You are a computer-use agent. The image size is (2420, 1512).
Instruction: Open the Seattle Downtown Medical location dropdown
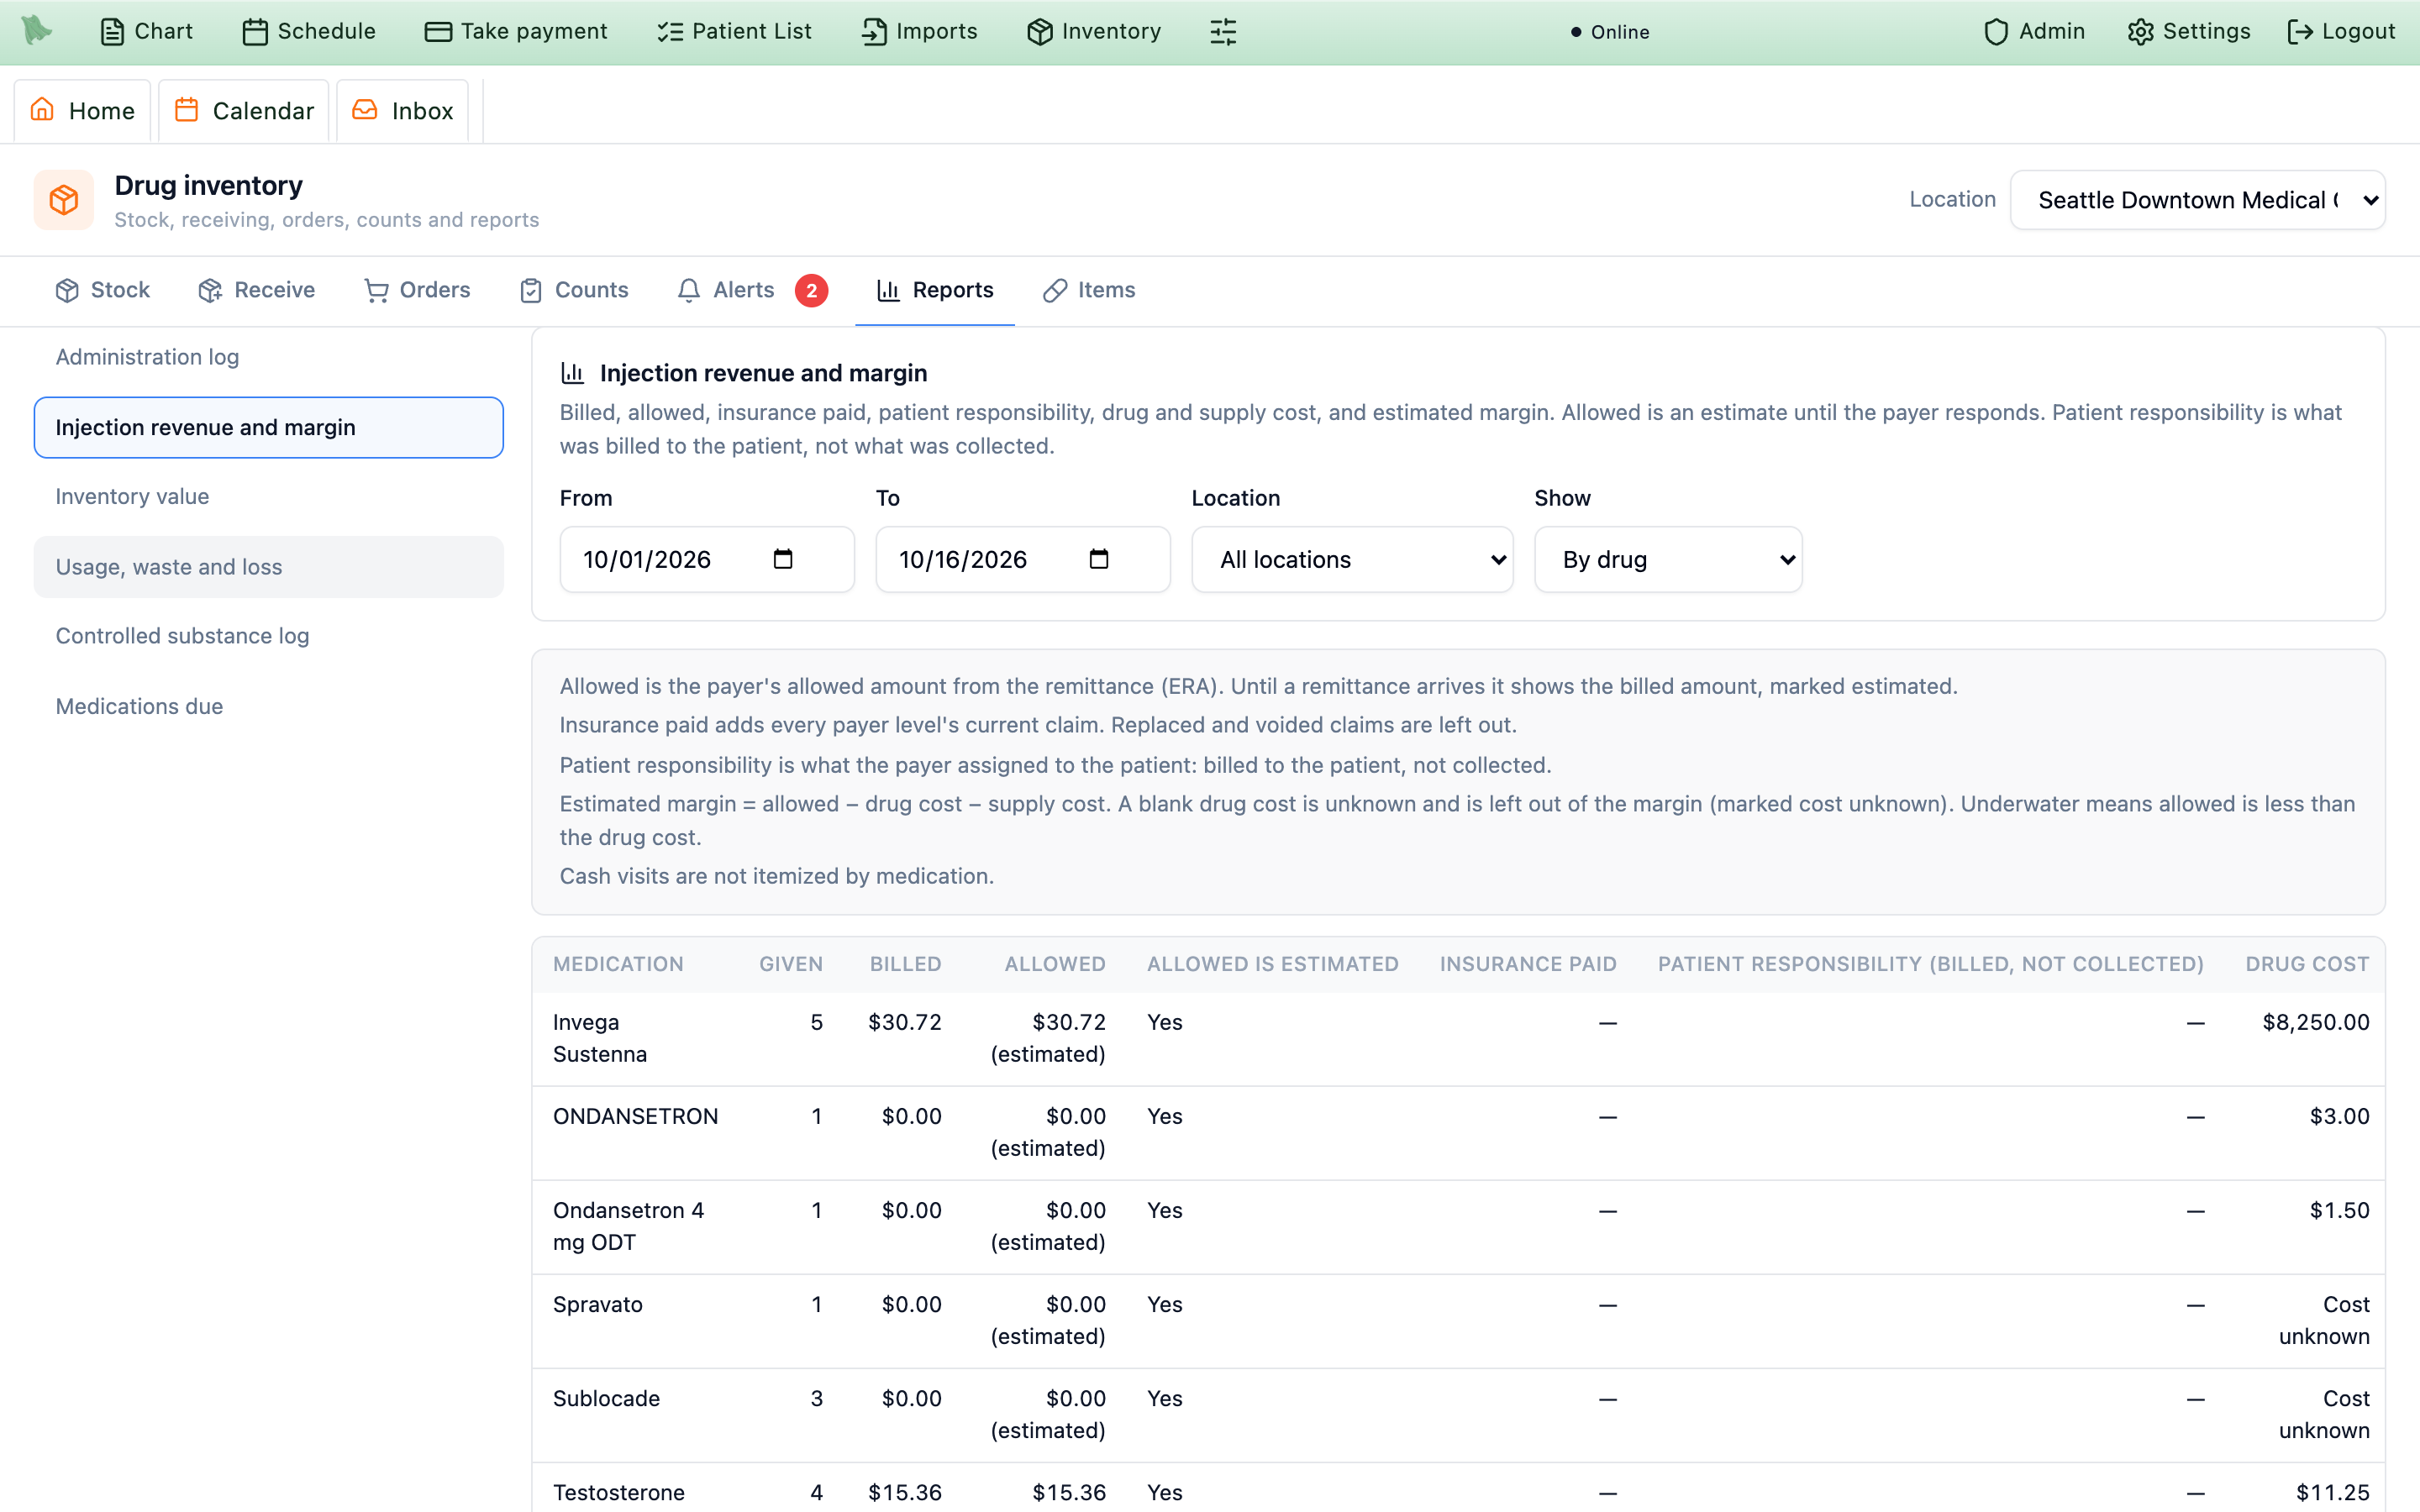point(2197,200)
